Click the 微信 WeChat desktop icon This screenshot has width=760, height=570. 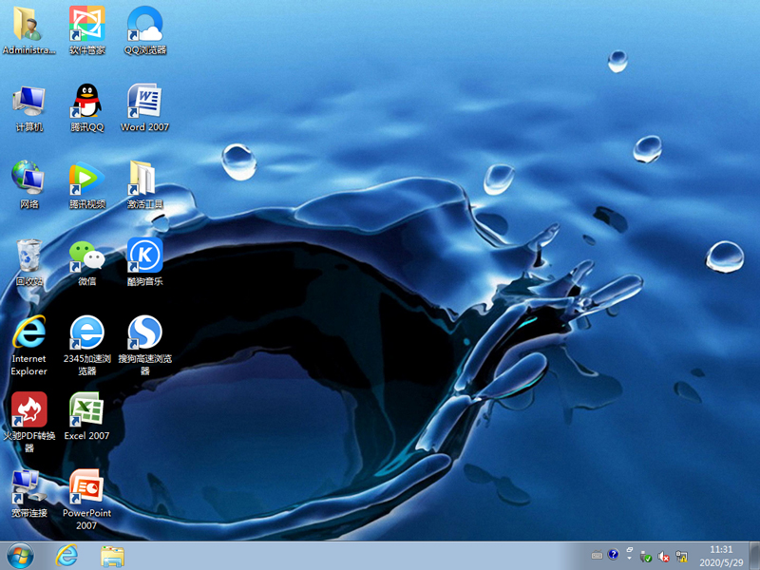pyautogui.click(x=87, y=256)
